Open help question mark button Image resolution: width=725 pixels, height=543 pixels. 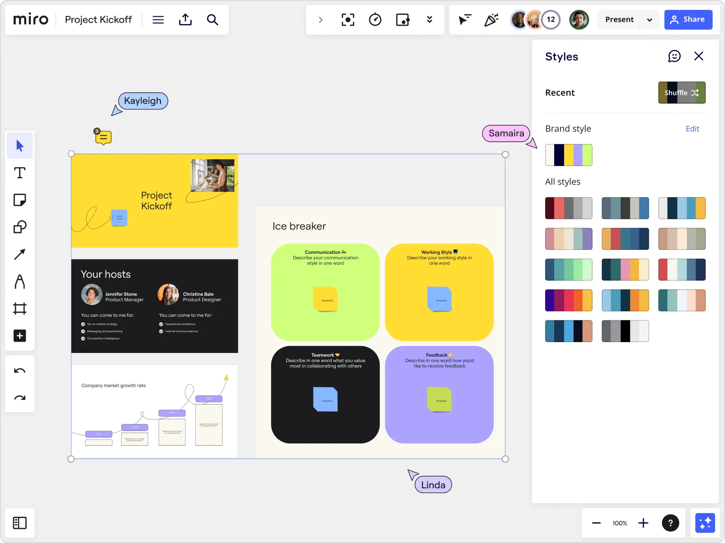670,523
